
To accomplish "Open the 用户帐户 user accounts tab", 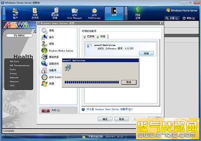I will [x=15, y=13].
